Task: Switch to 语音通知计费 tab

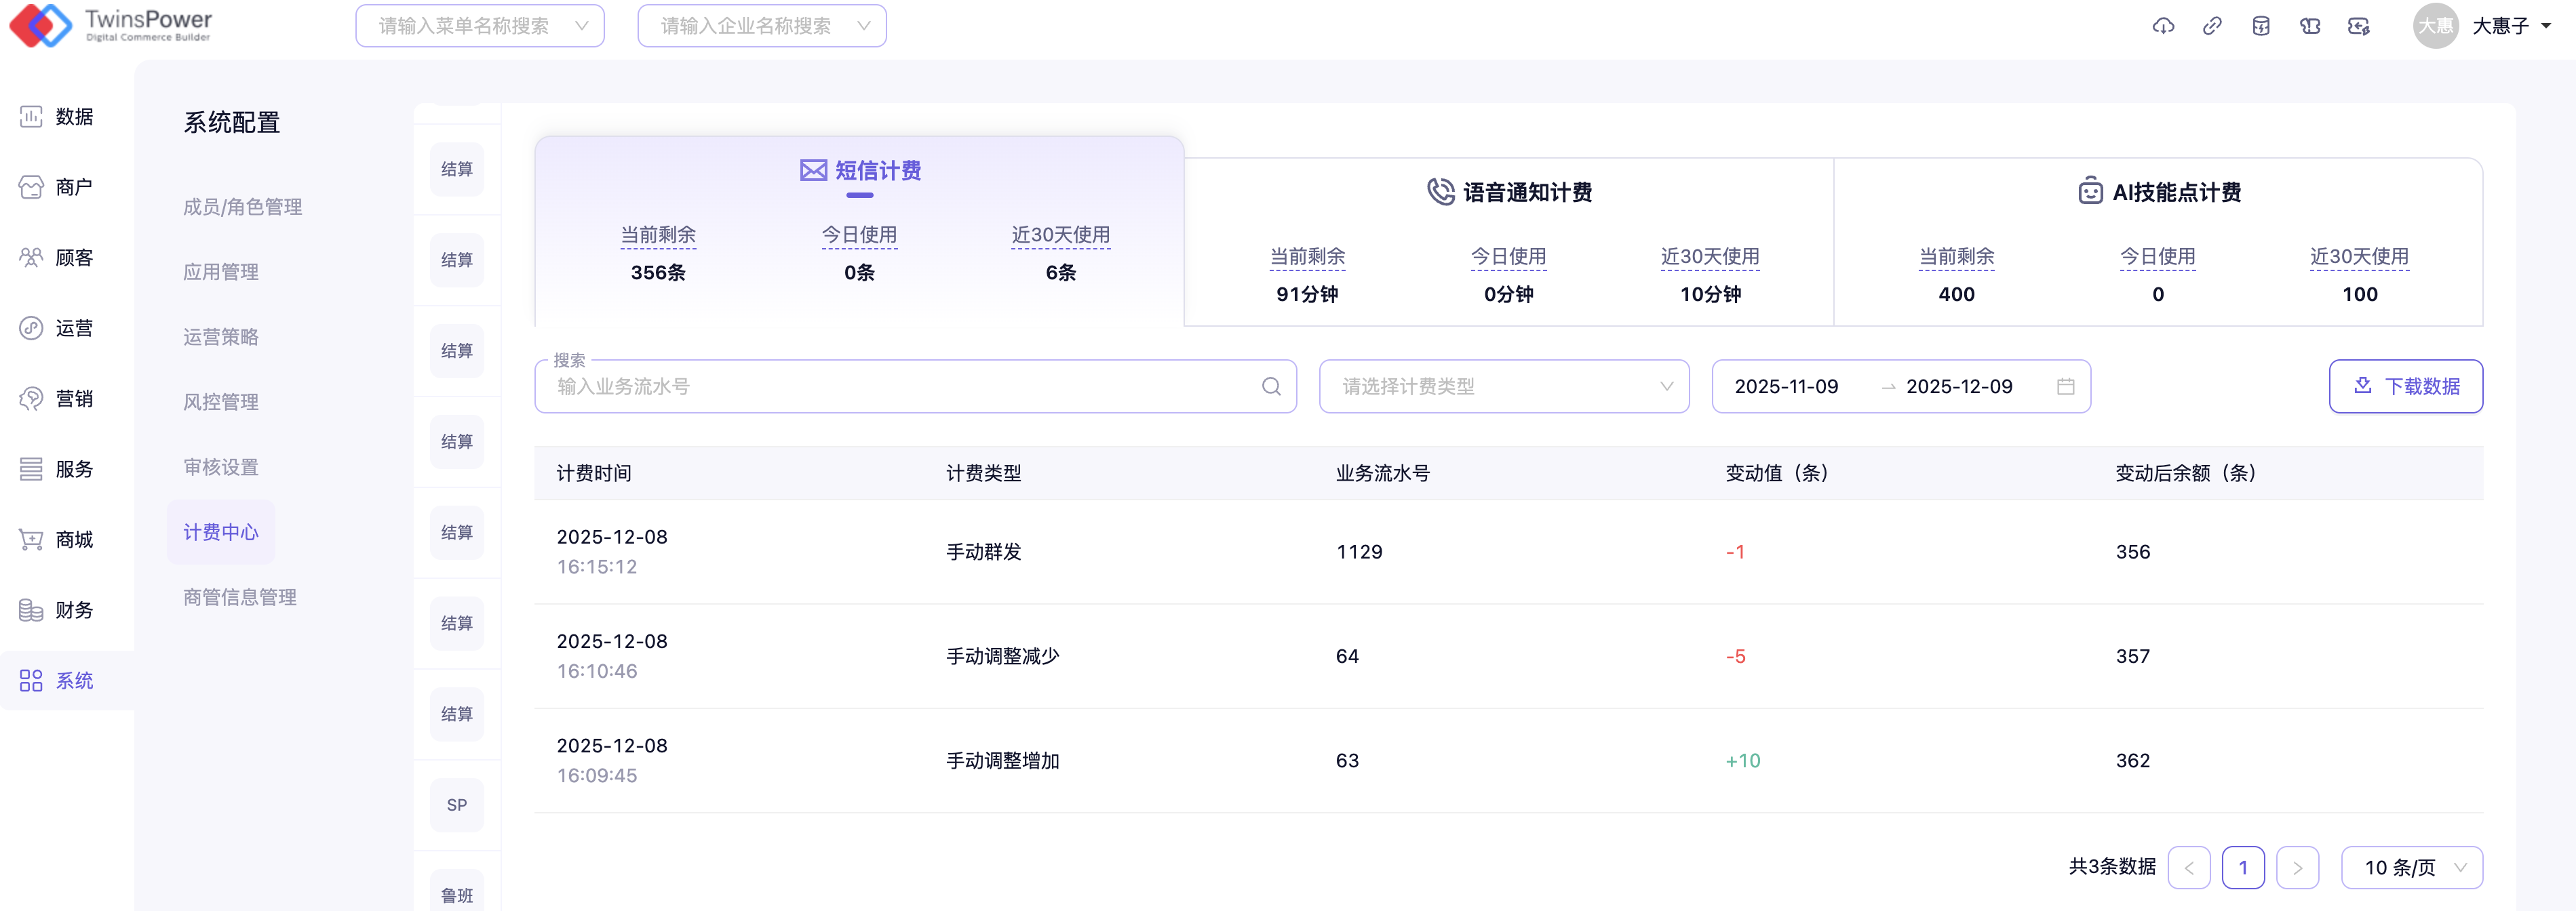Action: (x=1509, y=192)
